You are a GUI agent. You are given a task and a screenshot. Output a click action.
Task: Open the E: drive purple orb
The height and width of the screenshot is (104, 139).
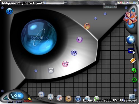[80, 39]
